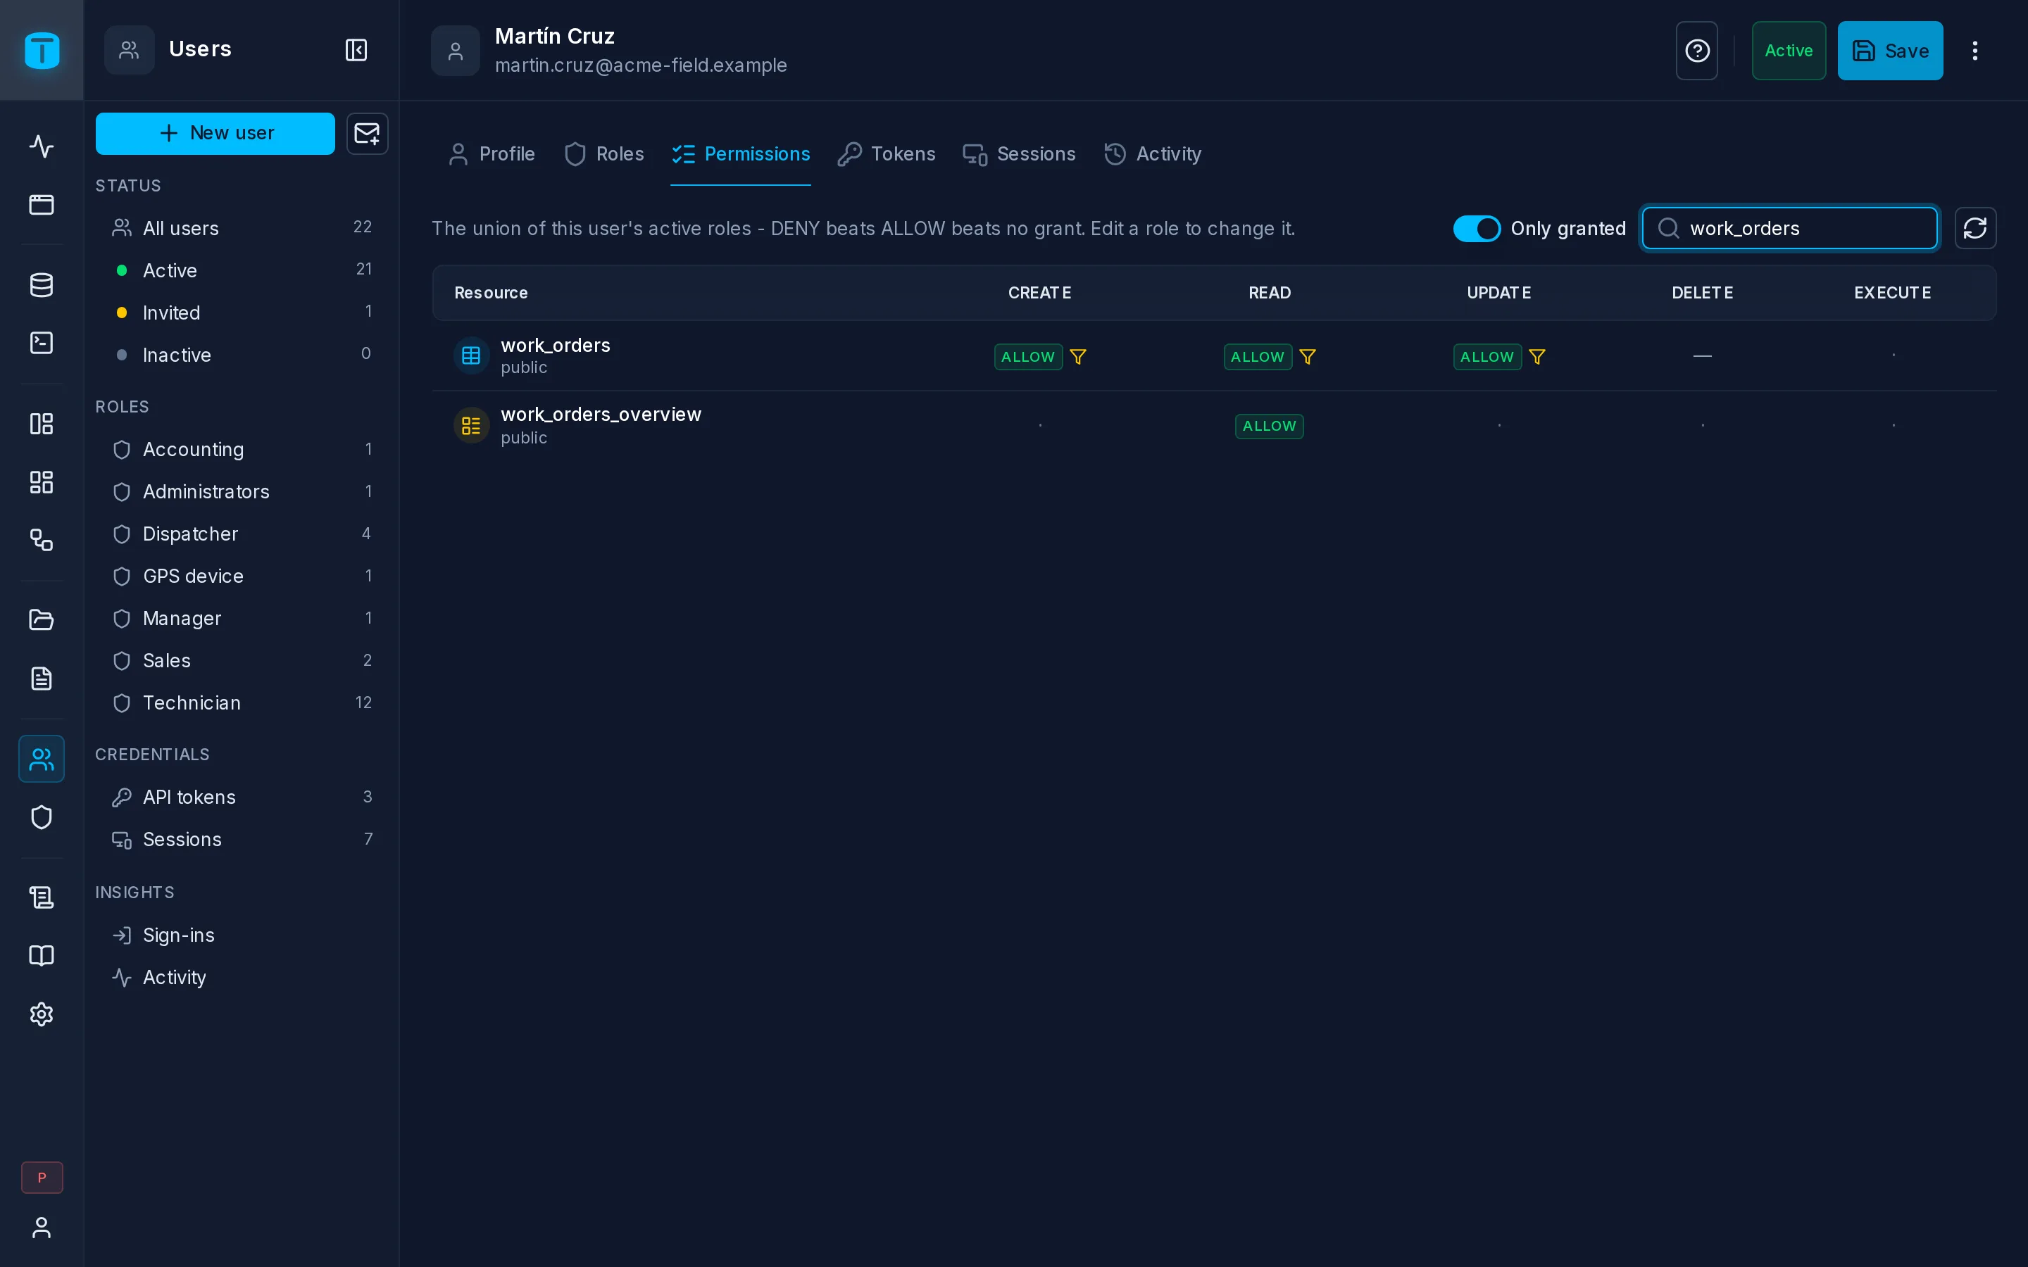The width and height of the screenshot is (2028, 1267).
Task: Switch to the Profile tab
Action: tap(492, 154)
